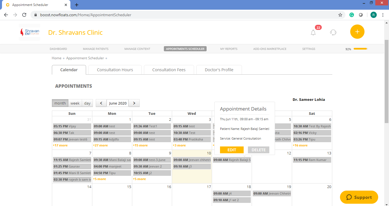Open the Chrome profile avatar R

(374, 15)
